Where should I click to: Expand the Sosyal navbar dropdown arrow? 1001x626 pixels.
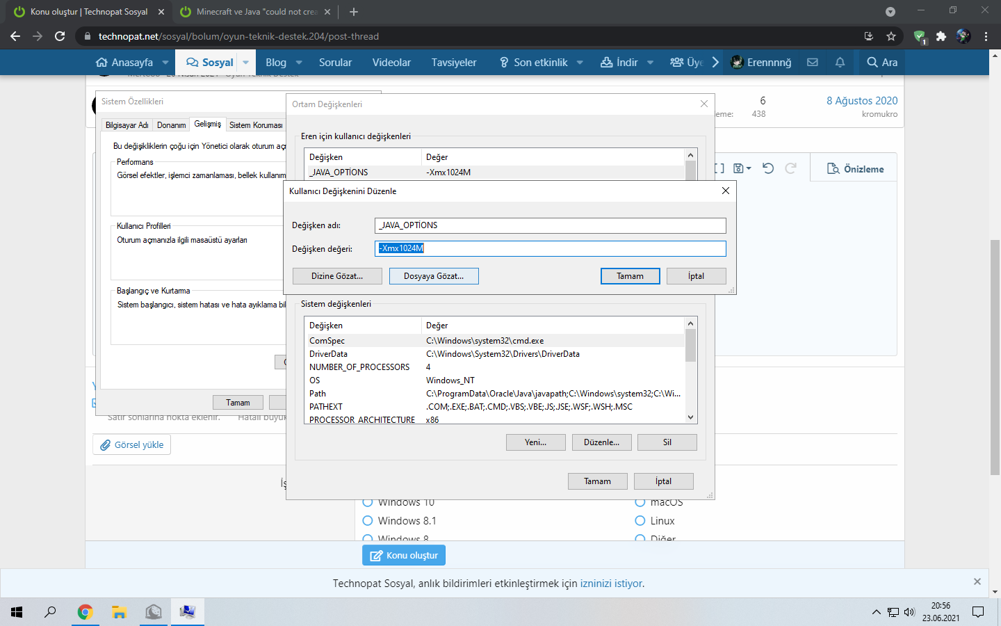[245, 62]
